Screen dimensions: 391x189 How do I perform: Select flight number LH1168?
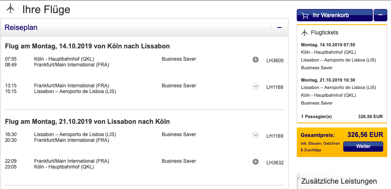[x=275, y=87]
